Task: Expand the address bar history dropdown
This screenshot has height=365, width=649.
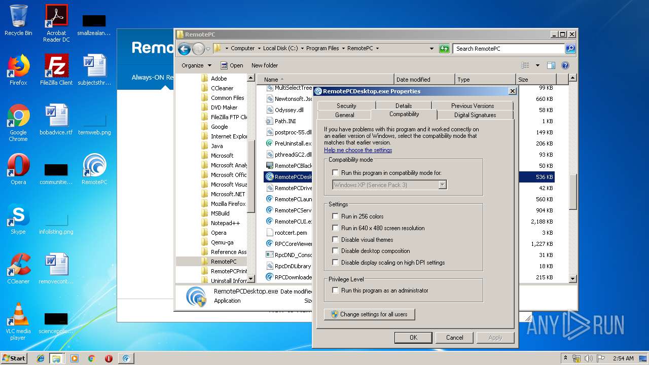Action: [x=431, y=49]
